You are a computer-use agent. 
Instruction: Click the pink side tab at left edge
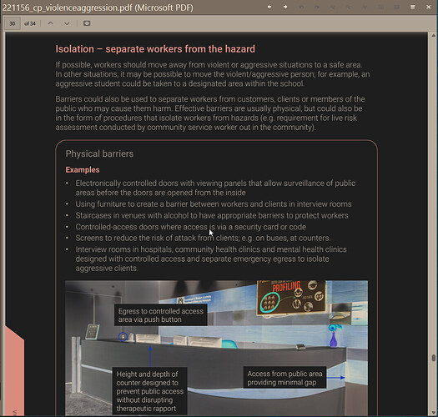coord(15,371)
